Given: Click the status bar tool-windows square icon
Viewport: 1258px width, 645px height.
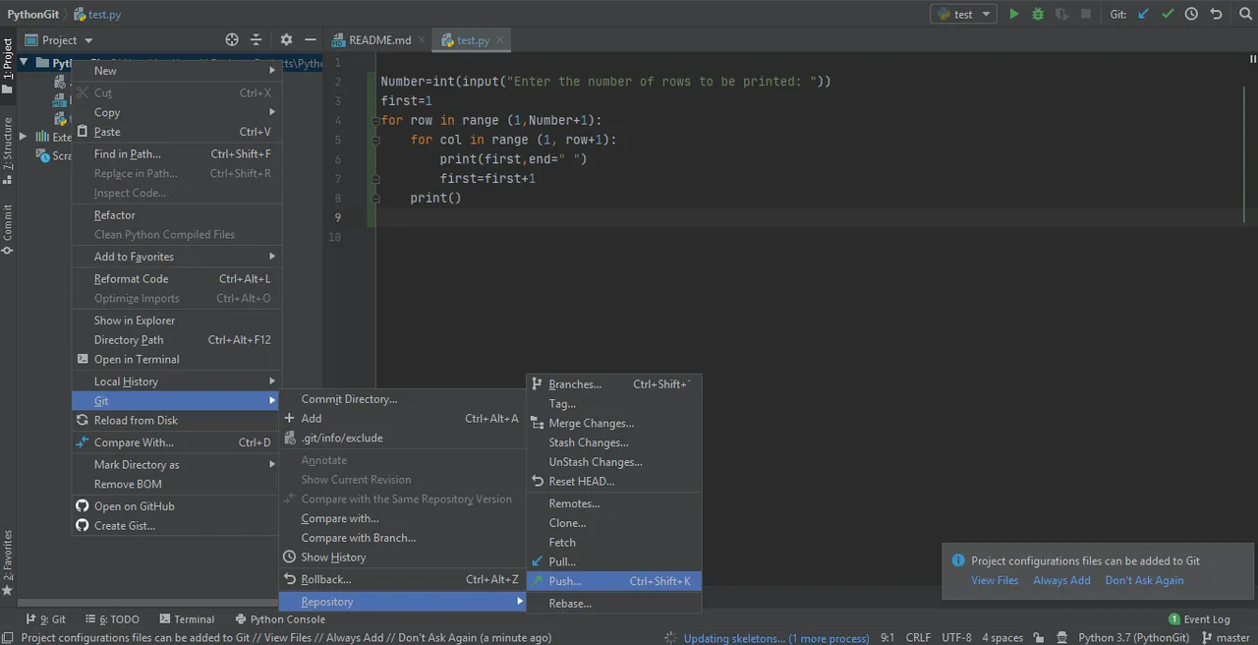Looking at the screenshot, I should click(x=8, y=637).
